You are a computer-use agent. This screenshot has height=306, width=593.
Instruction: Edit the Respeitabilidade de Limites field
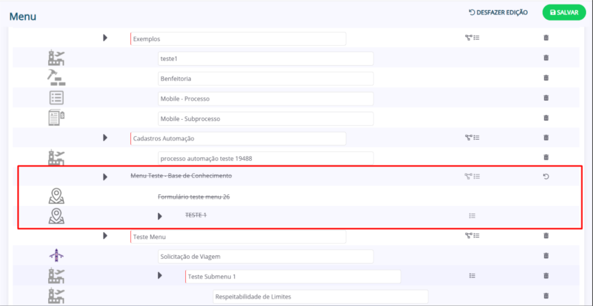pos(321,296)
